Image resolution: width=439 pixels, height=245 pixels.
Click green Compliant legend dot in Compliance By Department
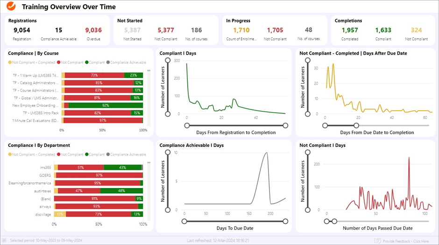(x=87, y=154)
